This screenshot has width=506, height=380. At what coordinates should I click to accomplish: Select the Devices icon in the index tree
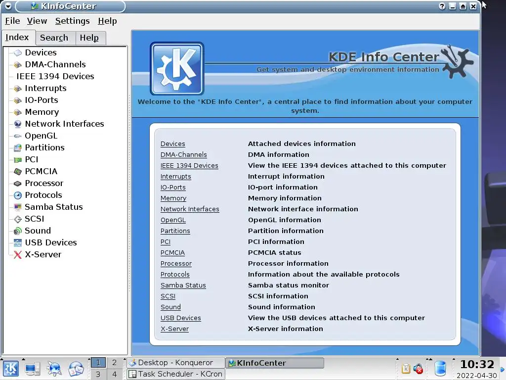tap(18, 52)
